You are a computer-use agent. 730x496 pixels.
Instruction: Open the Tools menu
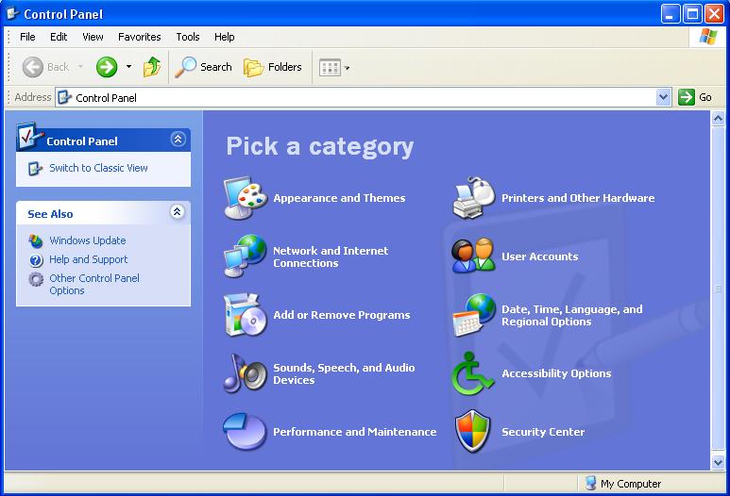188,37
